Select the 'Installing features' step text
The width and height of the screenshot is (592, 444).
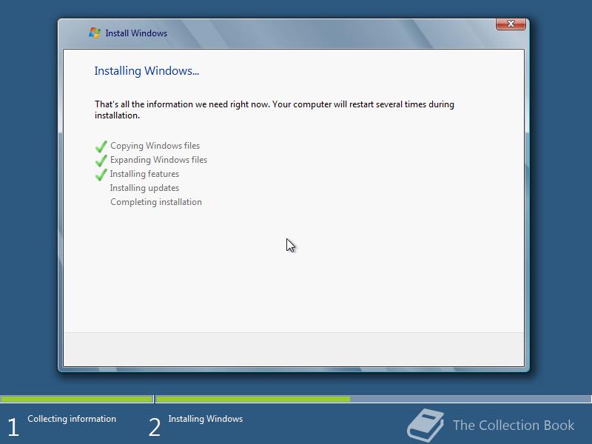[x=144, y=174]
